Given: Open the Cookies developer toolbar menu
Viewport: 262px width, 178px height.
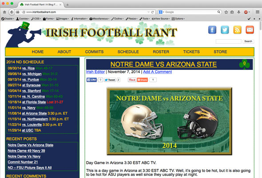Looking at the screenshot, I should [x=23, y=19].
